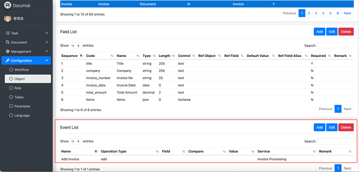Image resolution: width=359 pixels, height=172 pixels.
Task: Sort Event List by Compare column
Action: click(x=207, y=152)
